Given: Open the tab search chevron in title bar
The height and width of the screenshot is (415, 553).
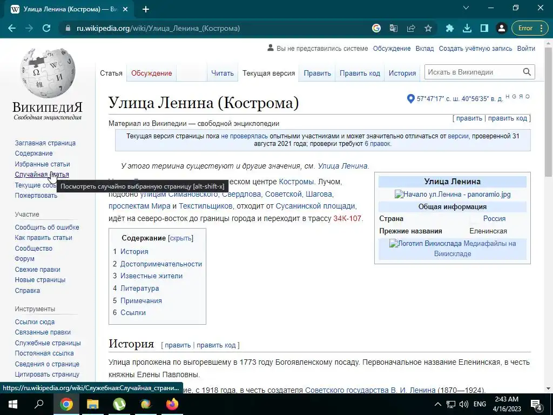Looking at the screenshot, I should 466,8.
